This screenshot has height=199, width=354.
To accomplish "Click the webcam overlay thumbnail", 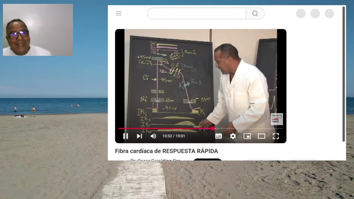I will (x=38, y=30).
